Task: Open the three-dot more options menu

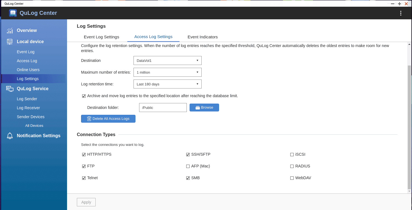Action: tap(401, 13)
